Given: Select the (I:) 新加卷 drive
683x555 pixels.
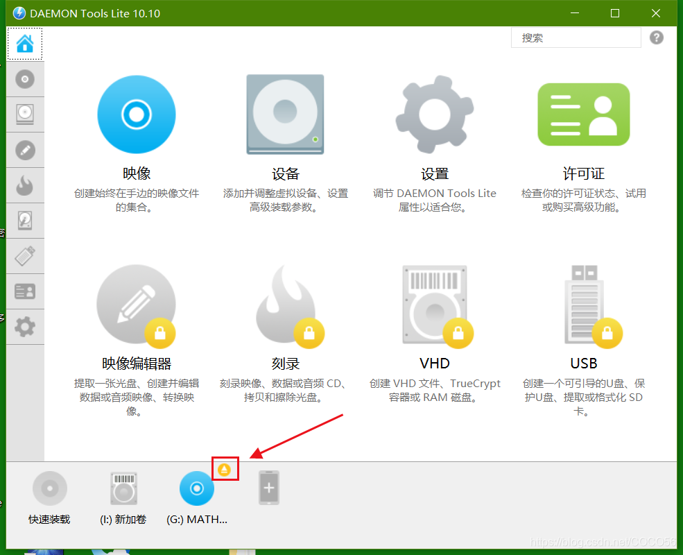Looking at the screenshot, I should click(x=123, y=488).
